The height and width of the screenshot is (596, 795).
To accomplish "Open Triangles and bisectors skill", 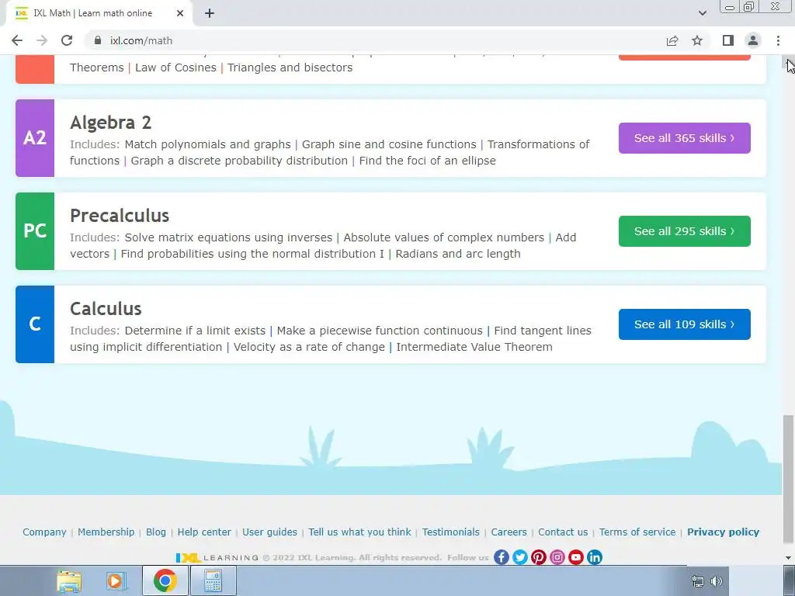I will (290, 68).
